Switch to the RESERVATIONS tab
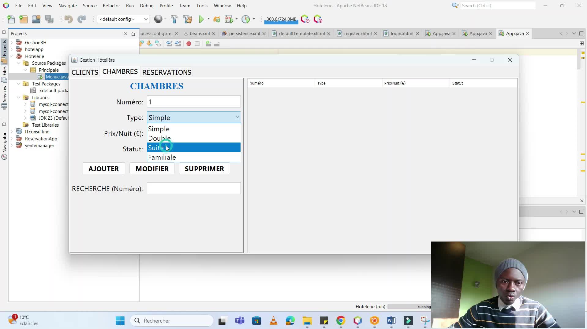The width and height of the screenshot is (587, 329). coord(167,72)
